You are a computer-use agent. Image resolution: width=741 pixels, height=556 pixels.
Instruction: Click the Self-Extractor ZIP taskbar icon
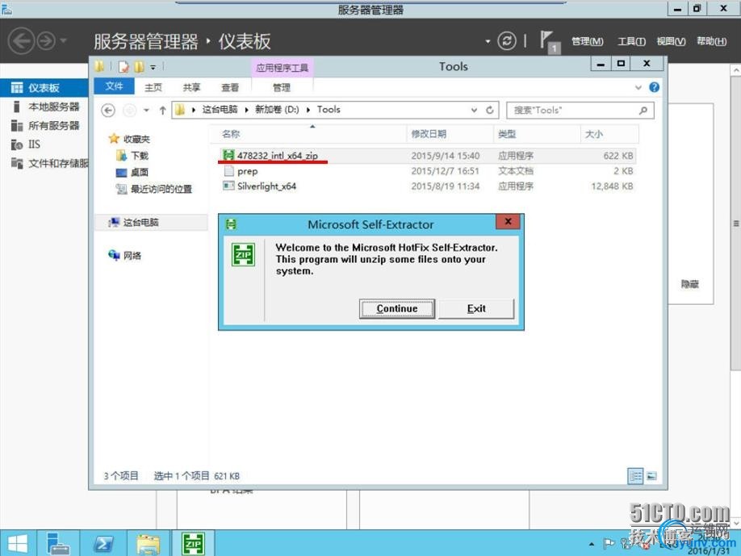(193, 544)
